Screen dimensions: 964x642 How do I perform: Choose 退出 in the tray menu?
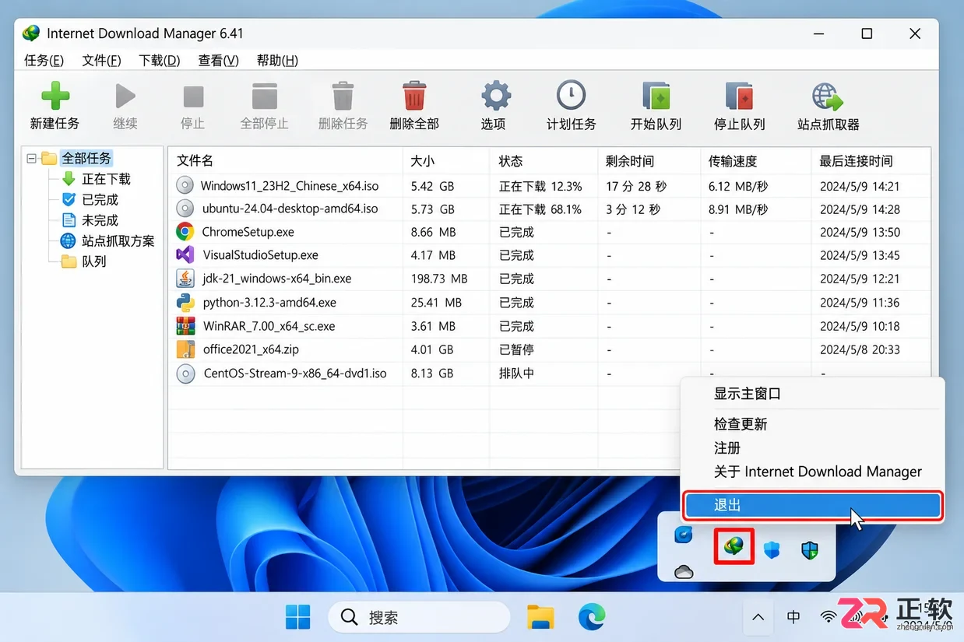[x=812, y=505]
